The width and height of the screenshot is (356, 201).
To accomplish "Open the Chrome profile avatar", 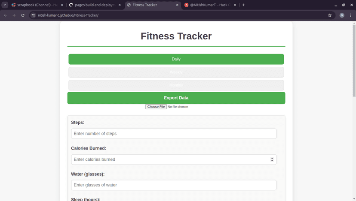I will pos(342,15).
